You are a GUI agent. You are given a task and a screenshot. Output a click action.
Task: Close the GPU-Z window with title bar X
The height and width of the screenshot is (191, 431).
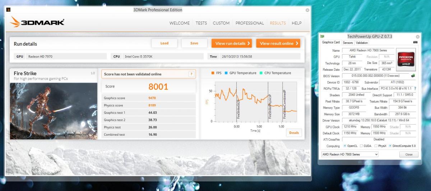coord(418,37)
